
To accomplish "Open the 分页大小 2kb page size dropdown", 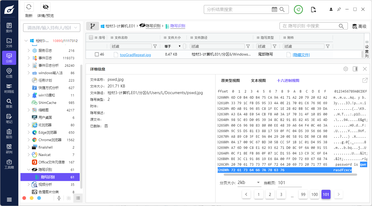I will pos(249,183).
